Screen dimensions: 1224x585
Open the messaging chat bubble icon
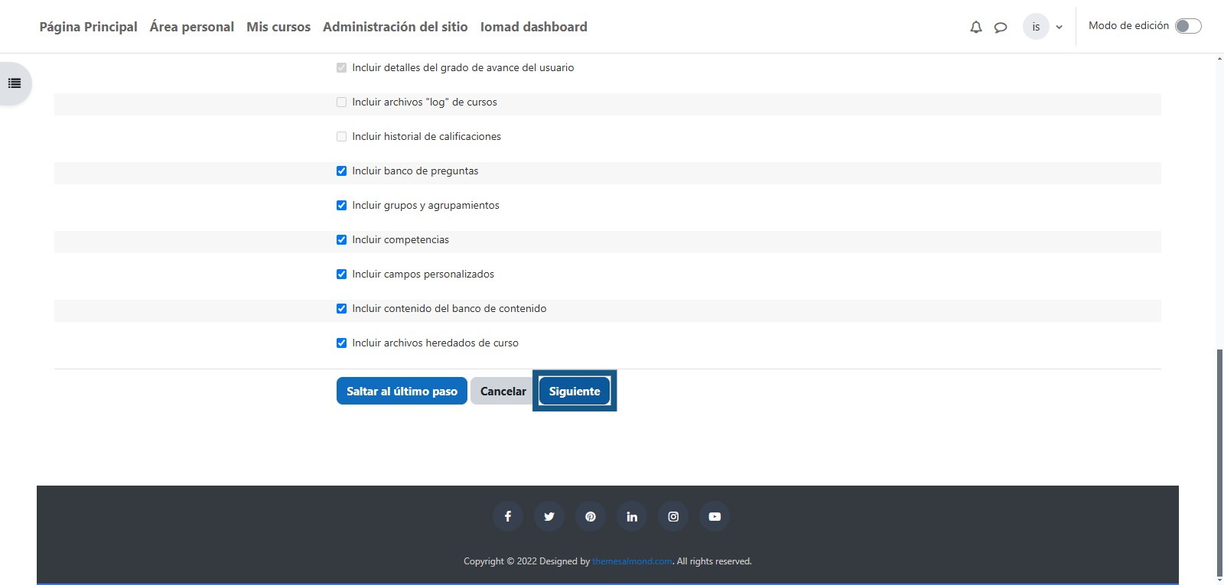pos(1000,27)
